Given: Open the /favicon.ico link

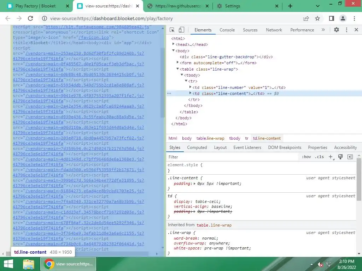Looking at the screenshot, I should tap(93, 37).
